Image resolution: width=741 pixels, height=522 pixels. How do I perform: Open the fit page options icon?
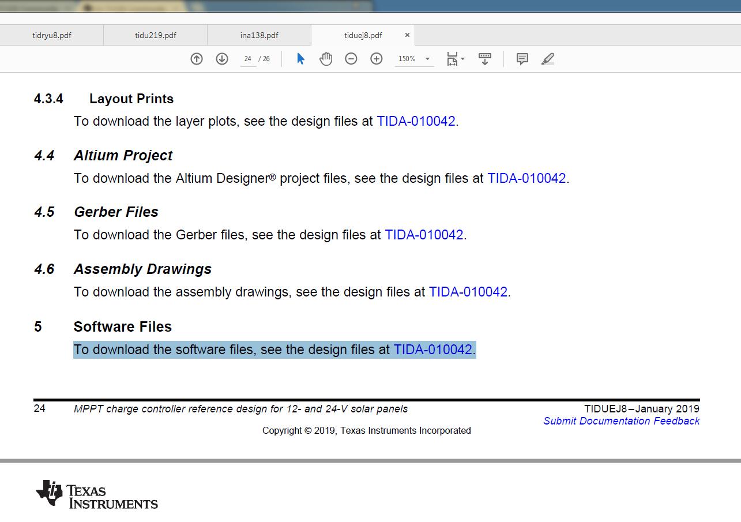point(456,59)
